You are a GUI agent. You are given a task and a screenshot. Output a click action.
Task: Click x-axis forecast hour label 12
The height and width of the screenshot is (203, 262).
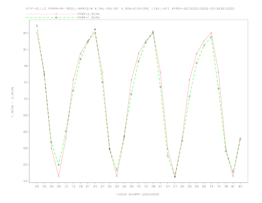point(66,186)
